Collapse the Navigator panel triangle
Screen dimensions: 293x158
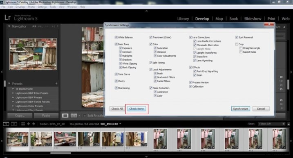coord(9,26)
